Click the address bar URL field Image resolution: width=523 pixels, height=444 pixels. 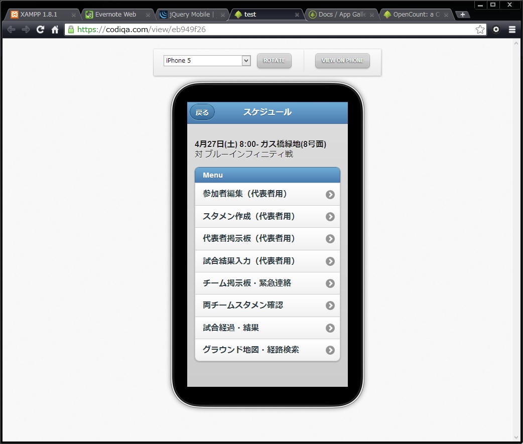[271, 30]
